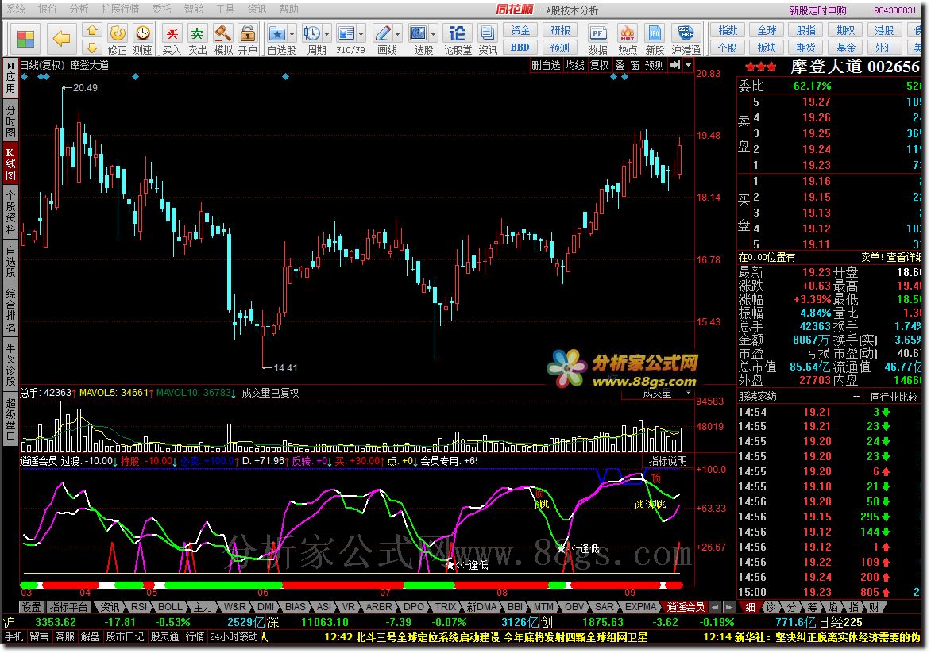Expand the 周期 dropdown arrow
The height and width of the screenshot is (653, 931).
point(326,34)
